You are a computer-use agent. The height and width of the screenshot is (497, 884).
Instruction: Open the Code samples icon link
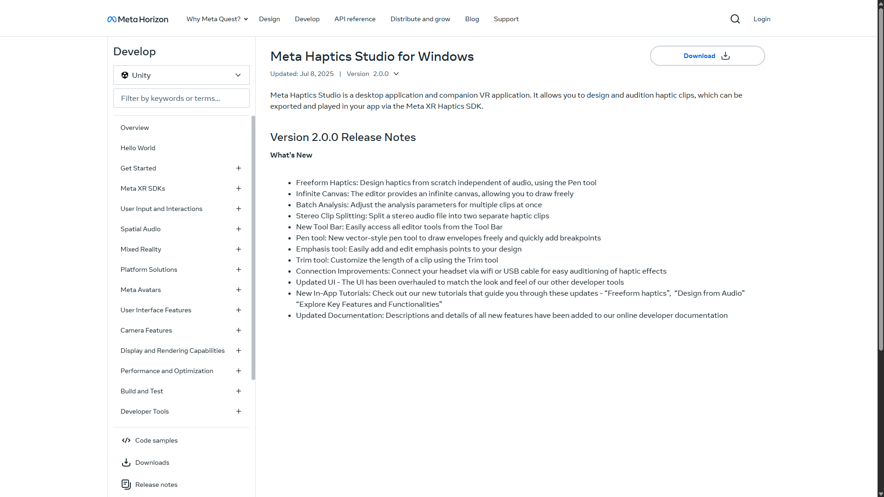click(x=126, y=440)
